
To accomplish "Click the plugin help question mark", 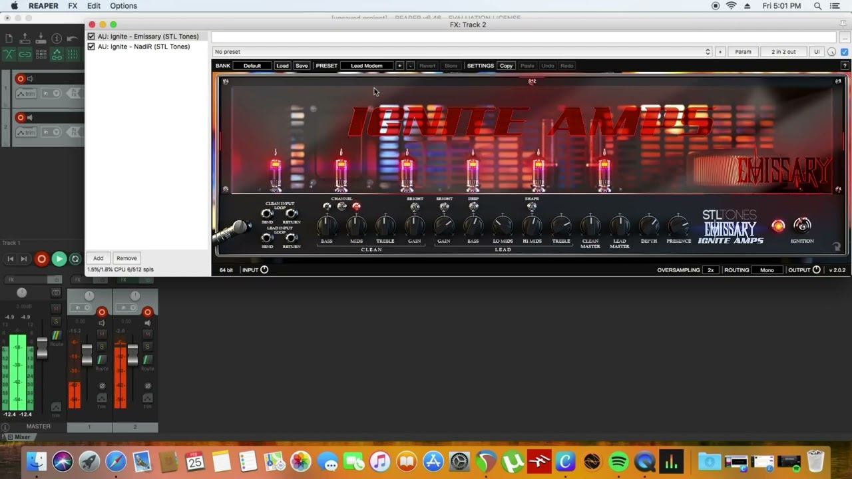I will (x=845, y=66).
